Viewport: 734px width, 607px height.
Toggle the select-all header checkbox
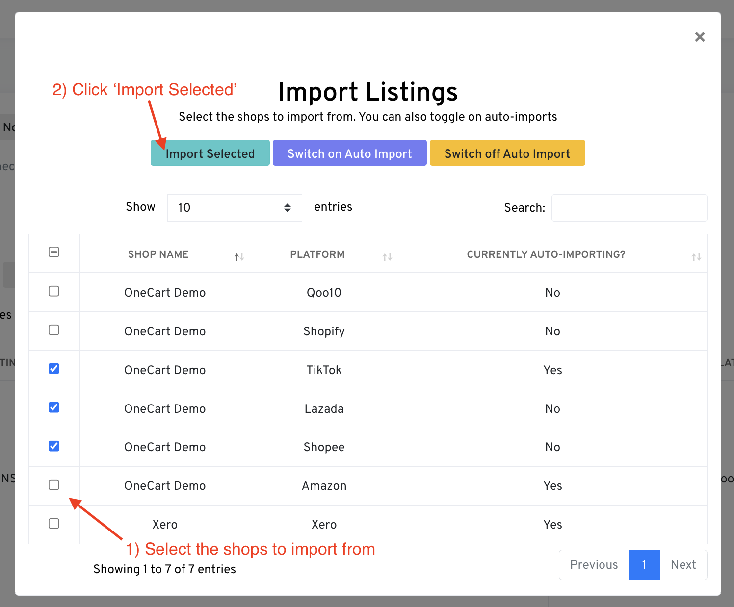(54, 252)
